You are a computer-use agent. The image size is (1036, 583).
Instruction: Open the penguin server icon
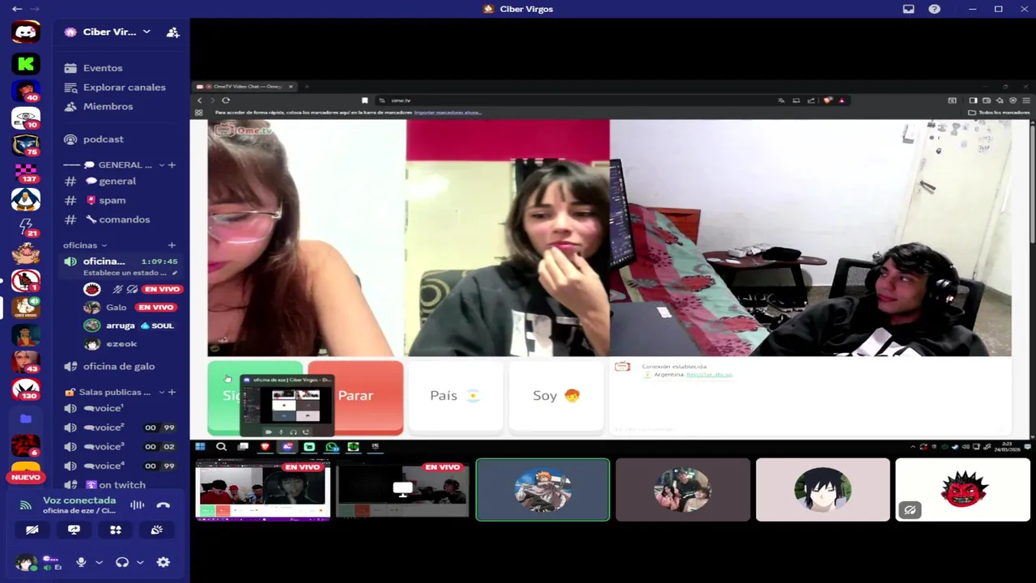click(26, 199)
